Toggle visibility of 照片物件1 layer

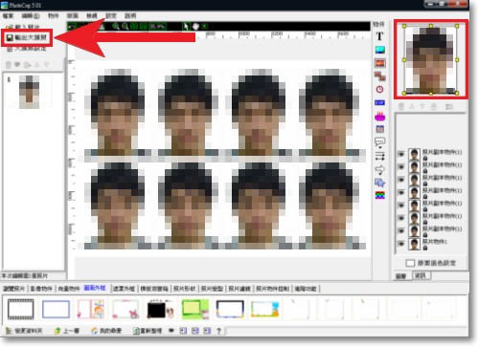pos(401,244)
